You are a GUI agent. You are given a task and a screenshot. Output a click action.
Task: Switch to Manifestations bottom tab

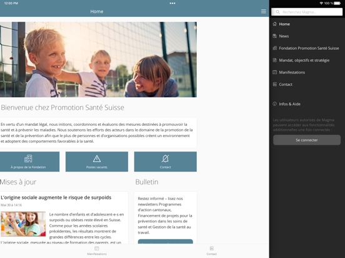coord(97,251)
